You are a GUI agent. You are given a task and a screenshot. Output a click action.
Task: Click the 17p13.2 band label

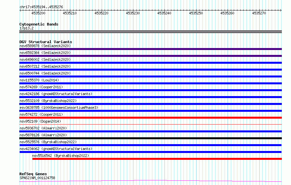point(26,28)
